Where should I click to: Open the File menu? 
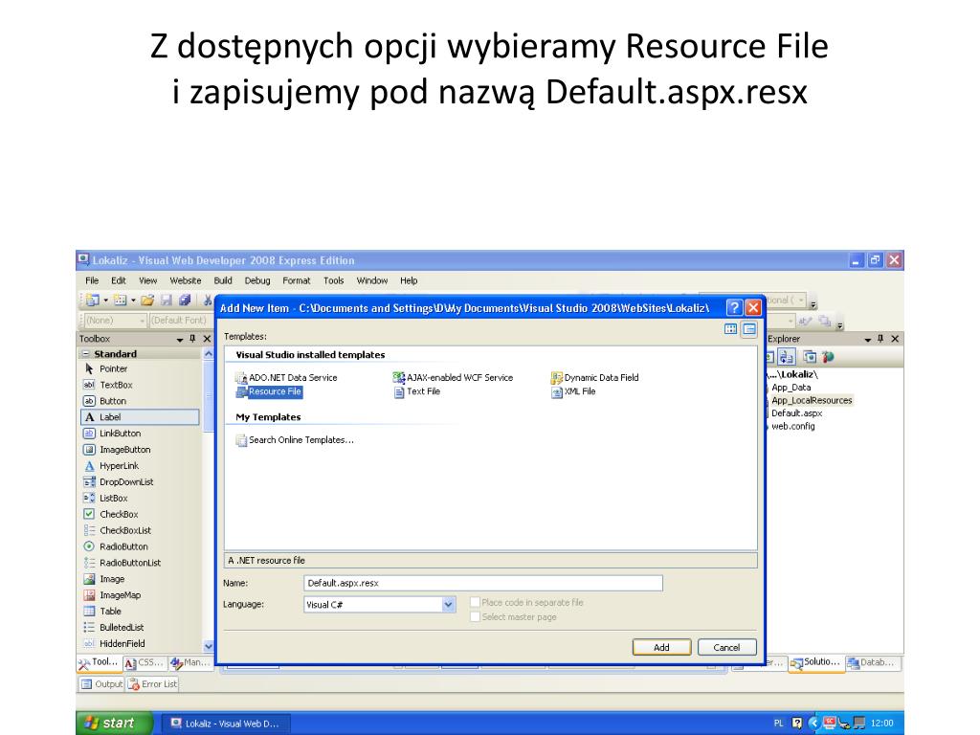(92, 280)
